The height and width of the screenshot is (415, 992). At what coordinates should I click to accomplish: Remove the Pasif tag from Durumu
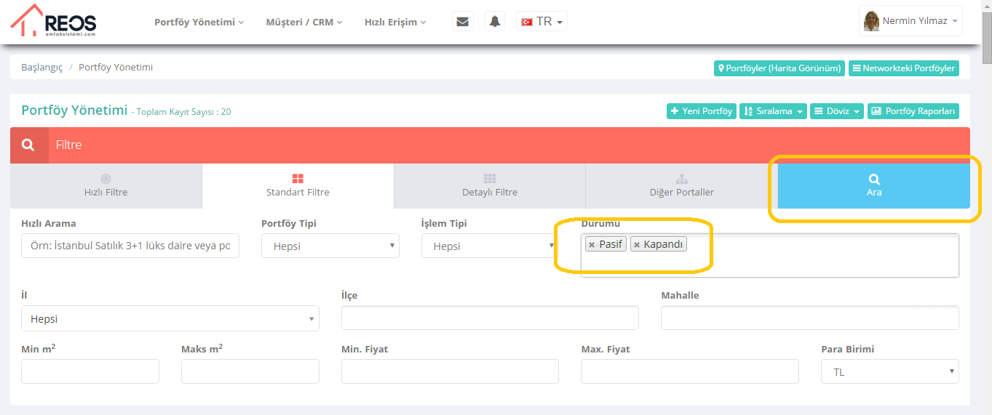click(592, 245)
